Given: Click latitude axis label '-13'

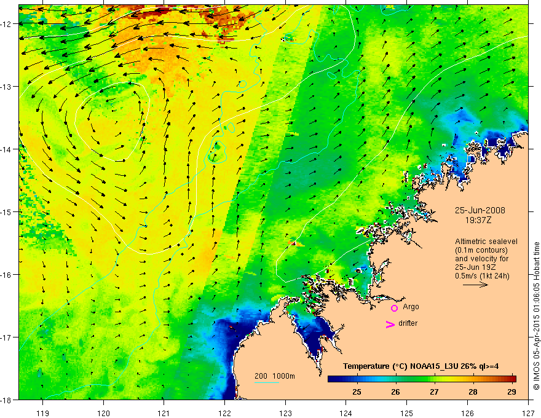Looking at the screenshot, I should pyautogui.click(x=7, y=87).
